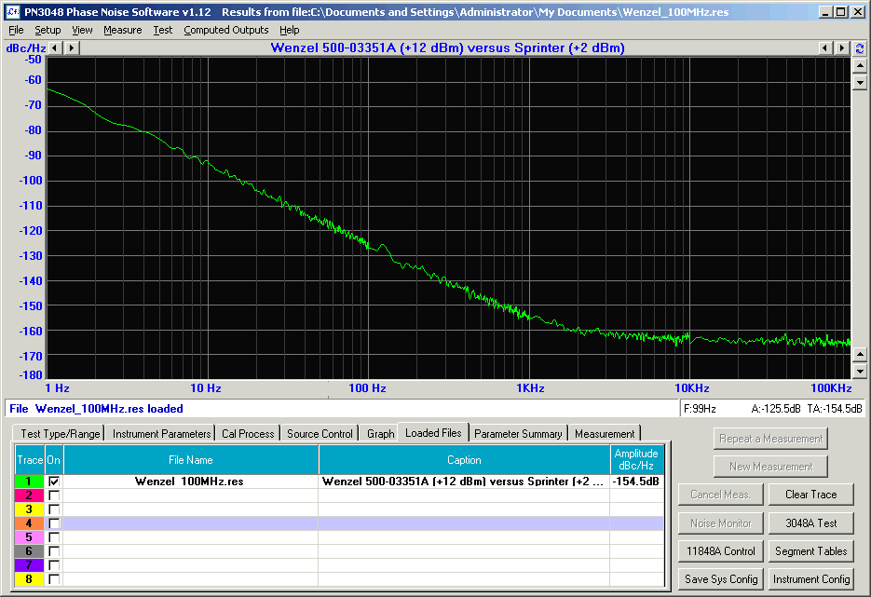Enable the On checkbox for trace 4

tap(54, 523)
